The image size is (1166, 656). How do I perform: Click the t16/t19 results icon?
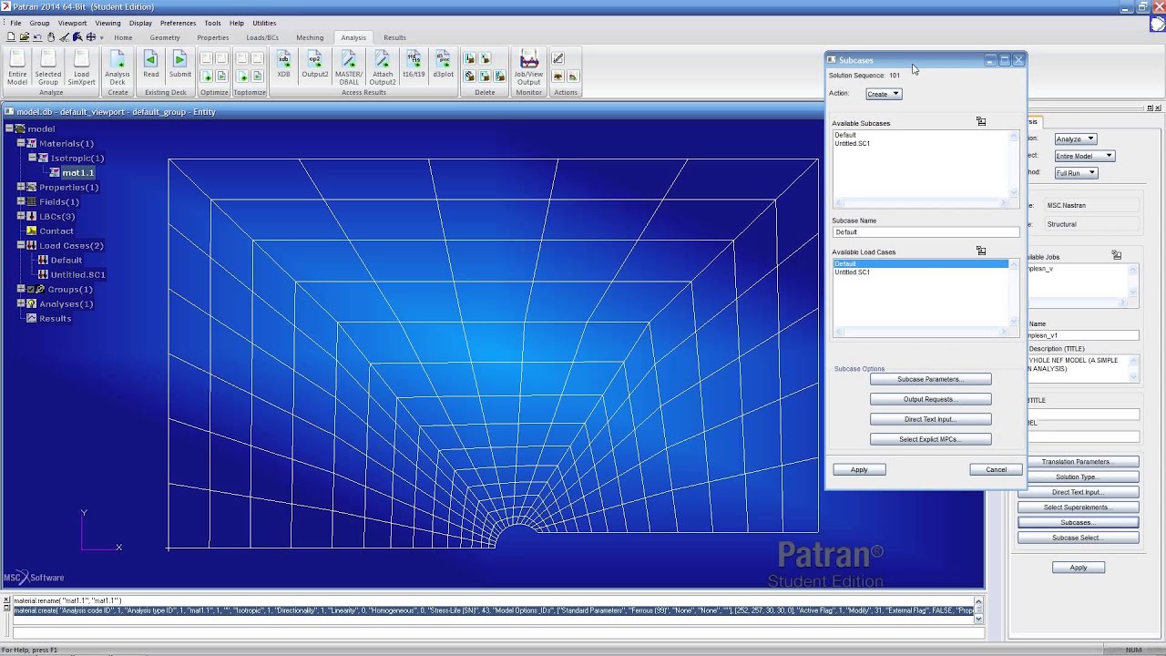coord(414,65)
